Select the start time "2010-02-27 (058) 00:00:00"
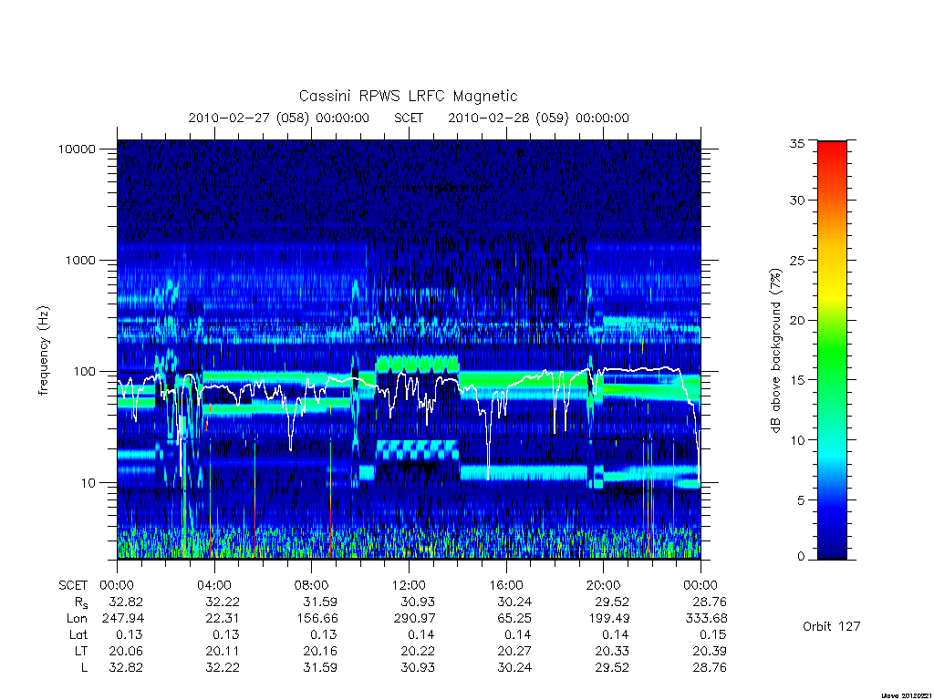The image size is (934, 700). point(279,118)
